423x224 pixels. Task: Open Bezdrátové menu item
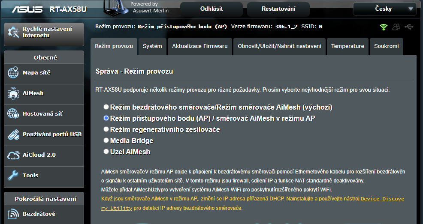44,215
